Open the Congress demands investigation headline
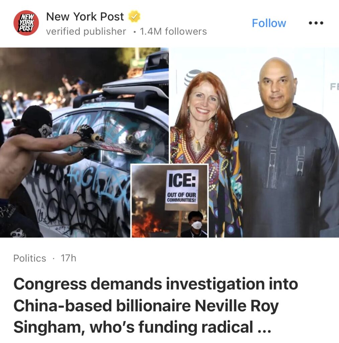This screenshot has height=343, width=339. click(156, 305)
